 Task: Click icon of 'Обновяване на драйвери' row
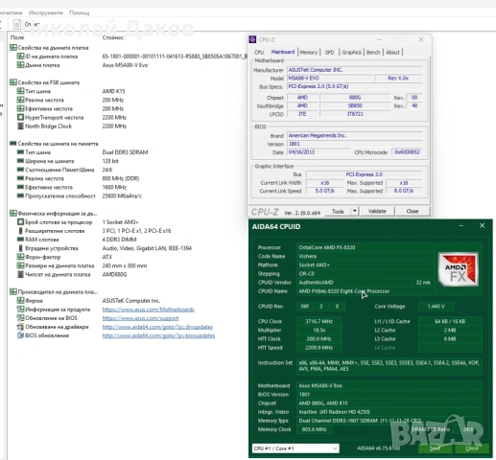20,327
